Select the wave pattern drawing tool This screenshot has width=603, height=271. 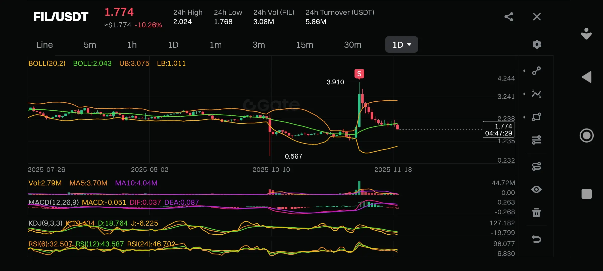536,94
